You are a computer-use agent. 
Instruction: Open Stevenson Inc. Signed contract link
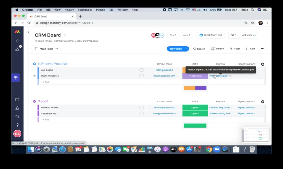click(x=246, y=114)
